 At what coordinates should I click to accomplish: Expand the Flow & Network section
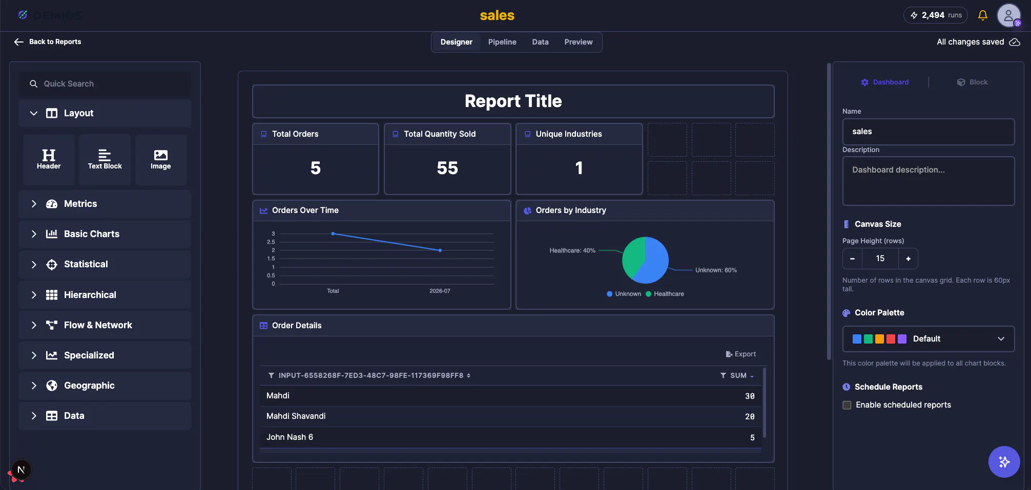(x=105, y=325)
